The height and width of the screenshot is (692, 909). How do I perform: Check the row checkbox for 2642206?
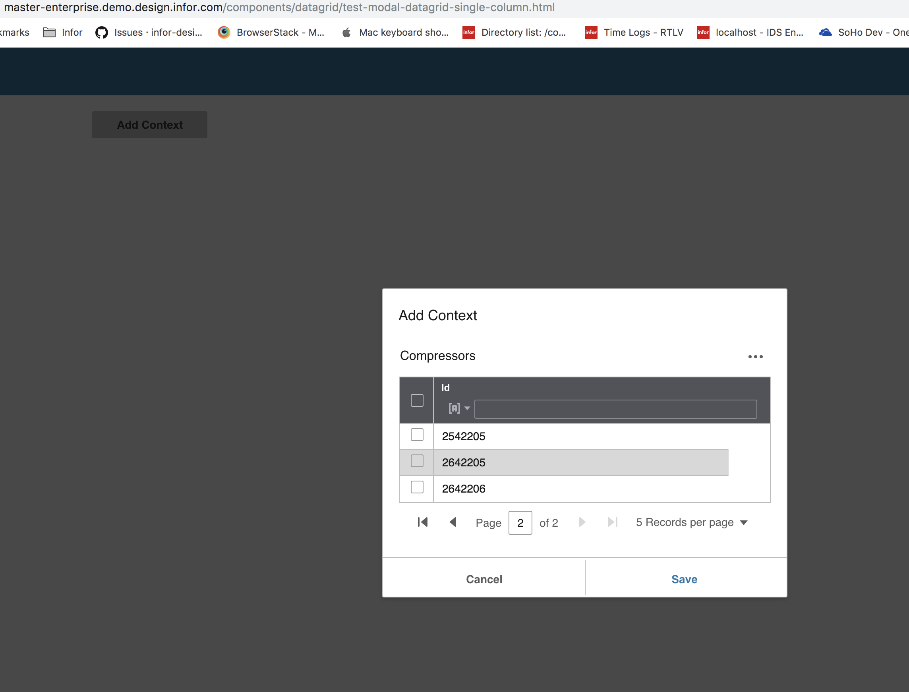point(416,487)
